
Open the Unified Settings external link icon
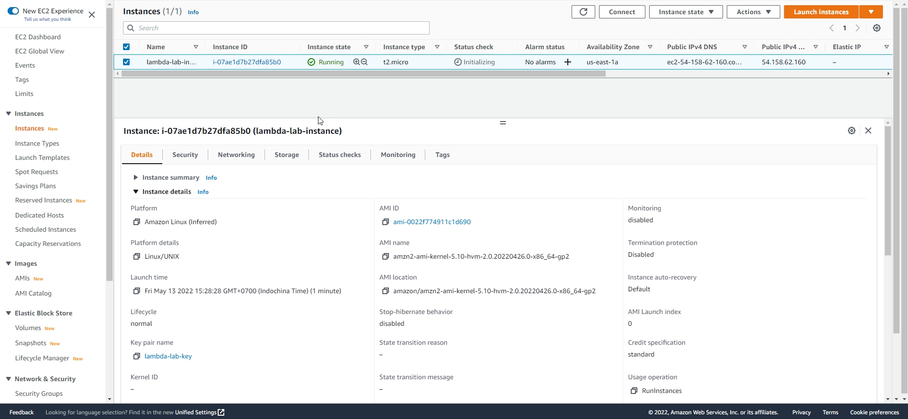221,412
